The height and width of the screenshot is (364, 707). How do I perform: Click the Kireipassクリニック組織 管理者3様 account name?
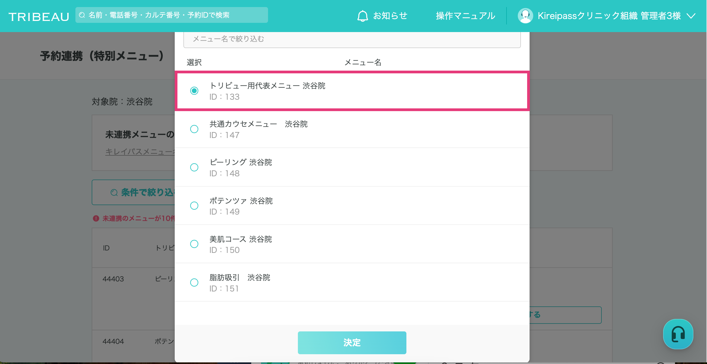(x=609, y=16)
